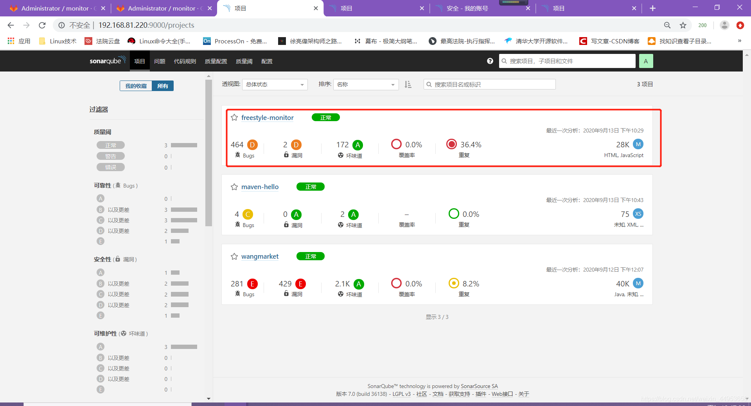
Task: Click the 正常 quality gate count bar
Action: click(x=184, y=145)
